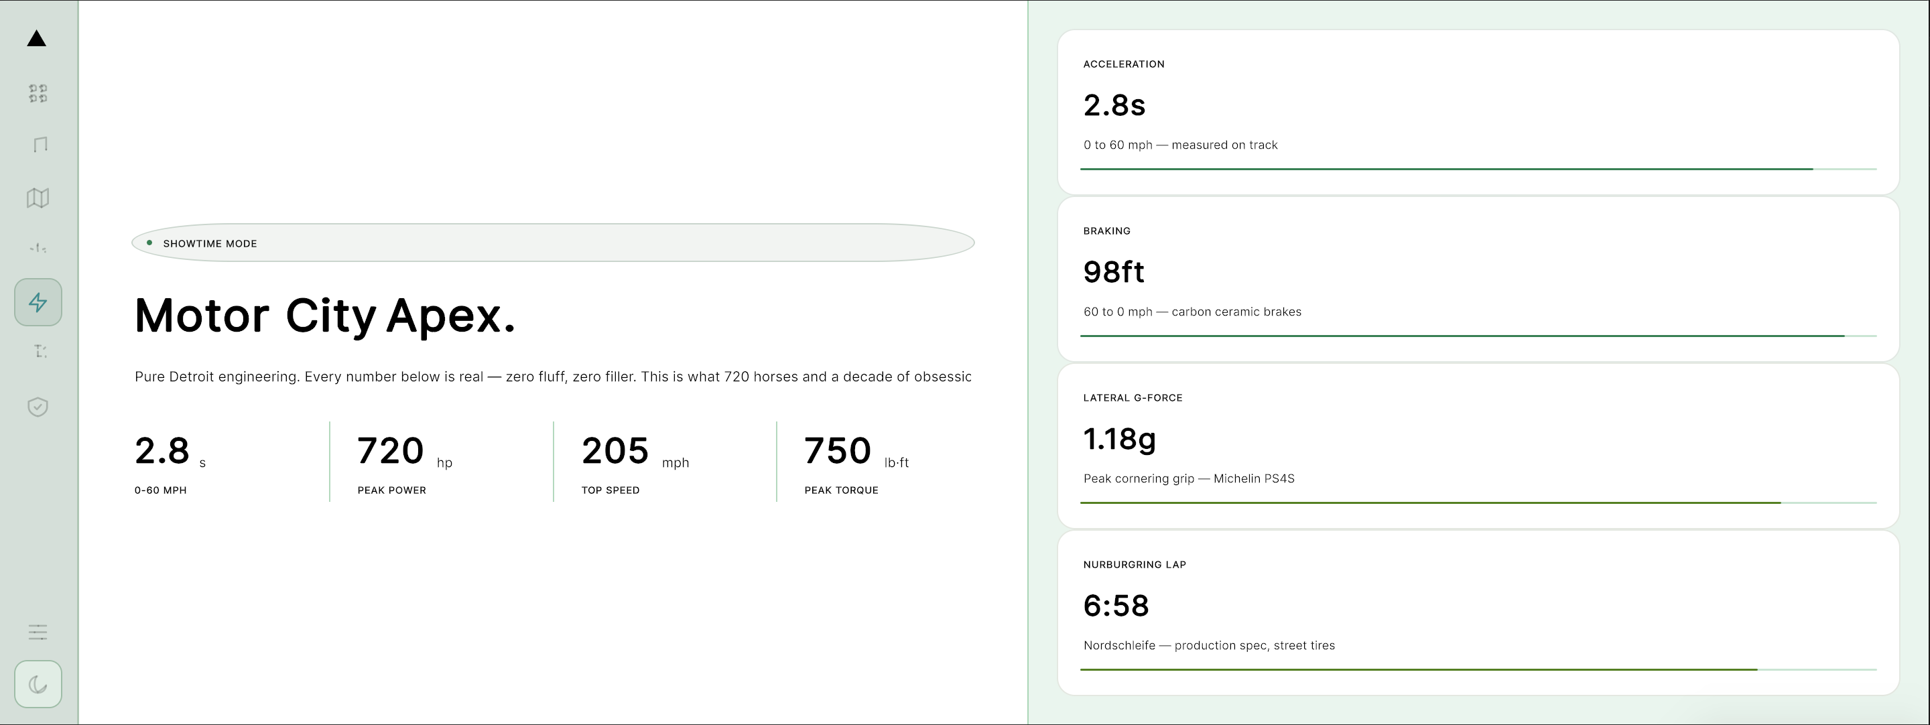Select the lightning bolt performance icon
The image size is (1930, 725).
[x=38, y=303]
